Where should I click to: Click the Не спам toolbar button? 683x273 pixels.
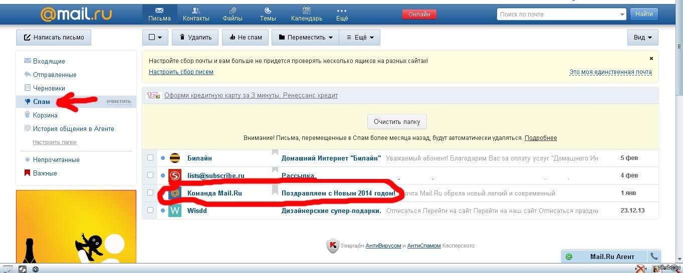pos(246,37)
